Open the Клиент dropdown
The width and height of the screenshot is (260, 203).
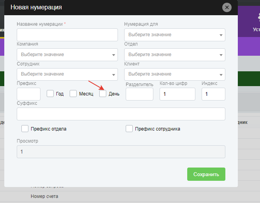175,74
